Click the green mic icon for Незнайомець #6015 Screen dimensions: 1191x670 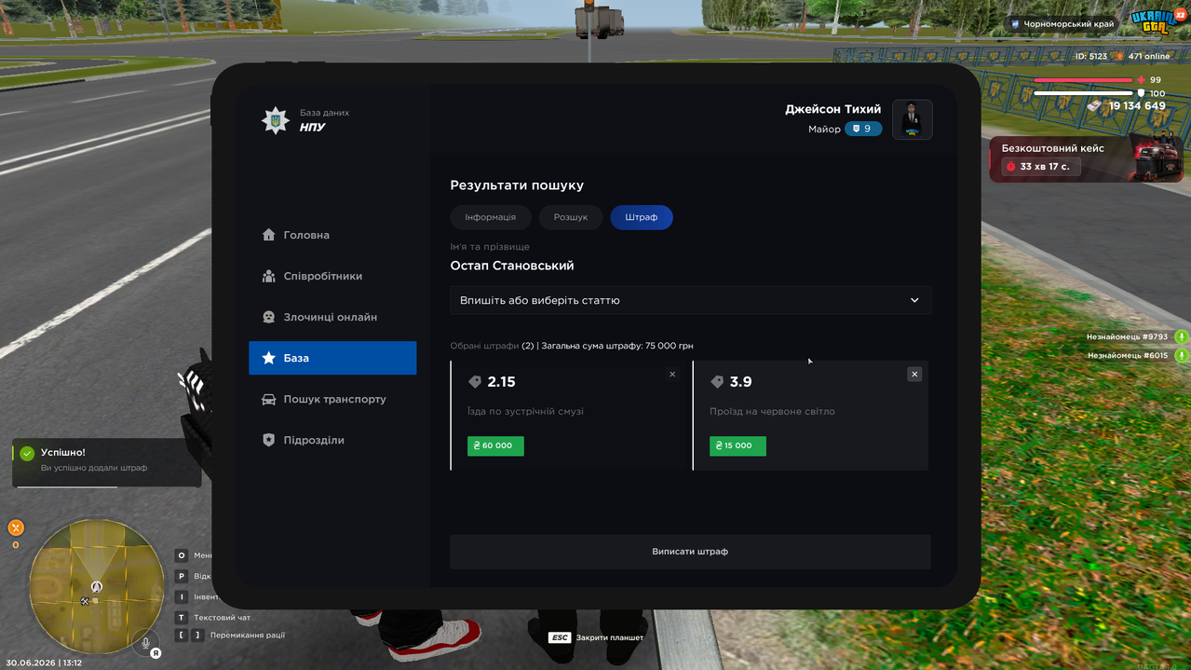[x=1181, y=355]
